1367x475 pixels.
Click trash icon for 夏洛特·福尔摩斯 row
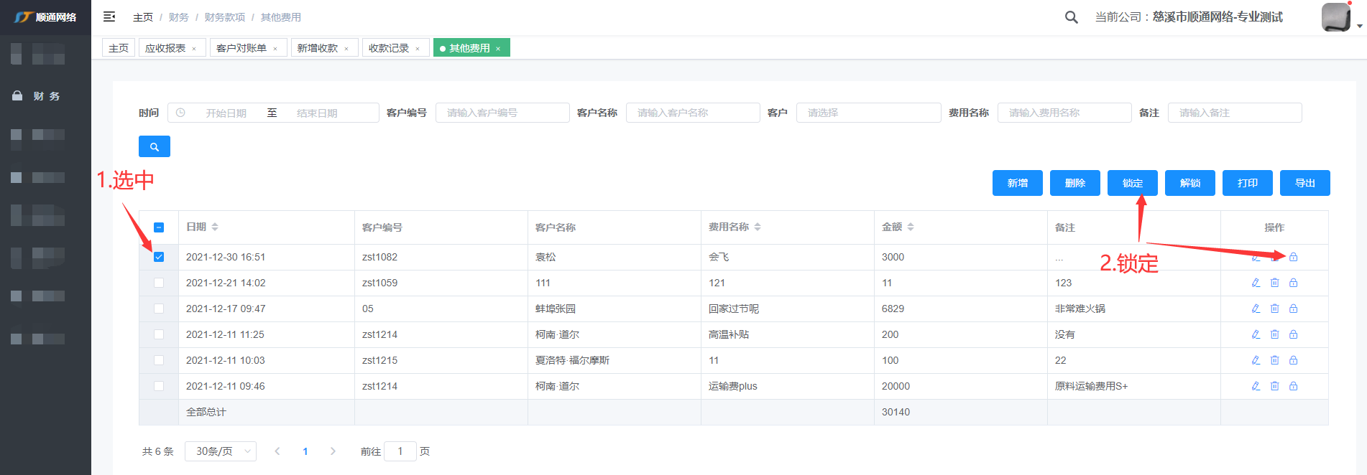tap(1274, 360)
